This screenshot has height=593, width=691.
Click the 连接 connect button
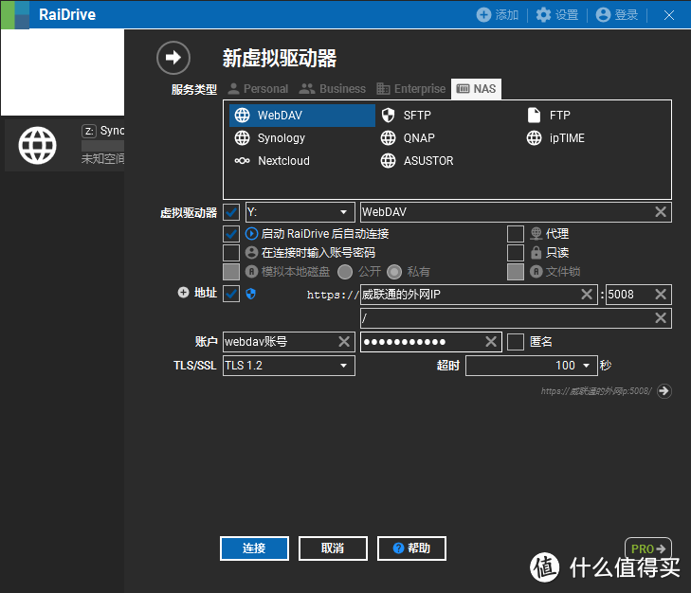(x=254, y=548)
